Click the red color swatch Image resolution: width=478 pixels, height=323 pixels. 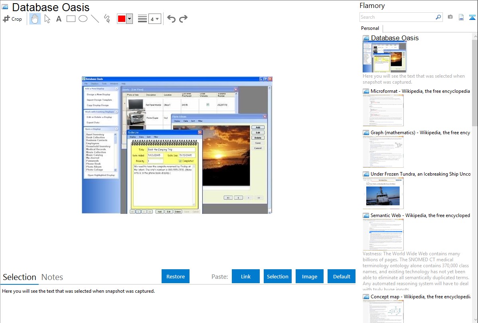pyautogui.click(x=122, y=19)
